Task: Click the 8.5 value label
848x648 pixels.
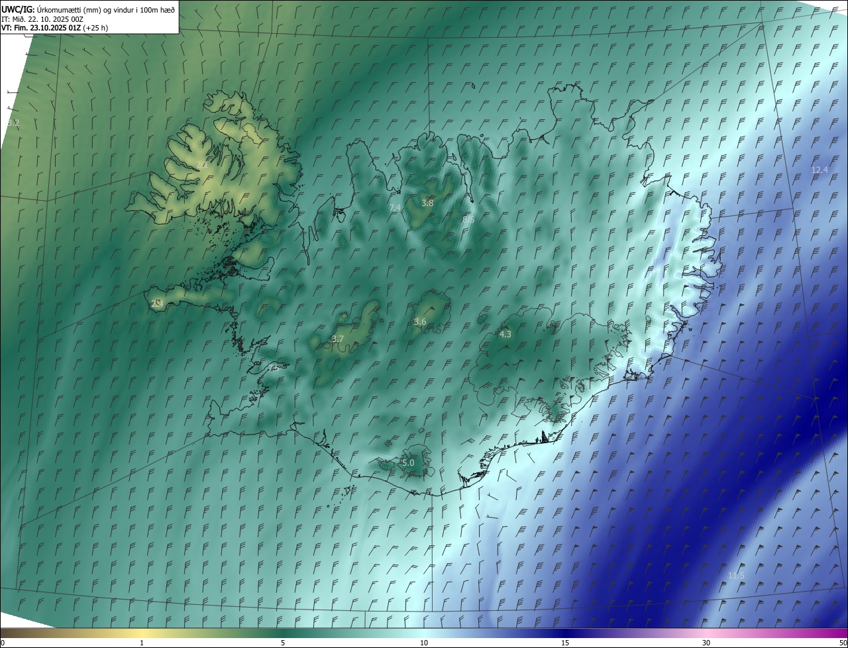Action: click(x=468, y=219)
